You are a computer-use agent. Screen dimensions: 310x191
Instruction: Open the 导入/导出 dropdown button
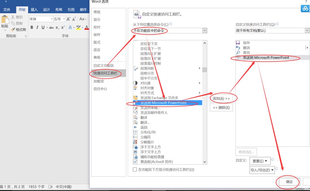262,170
